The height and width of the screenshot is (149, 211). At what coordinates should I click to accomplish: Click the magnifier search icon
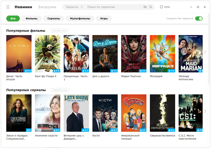151,7
